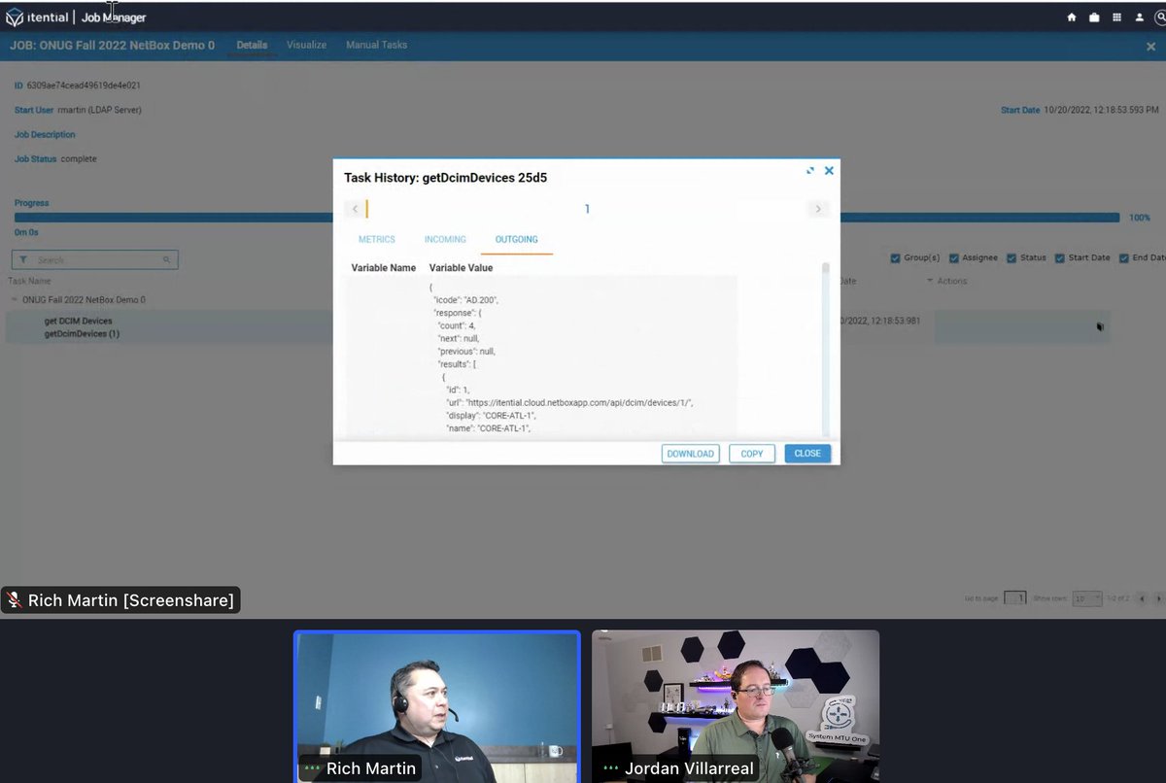Open the INCOMING tab in dialog
The width and height of the screenshot is (1166, 783).
click(x=445, y=239)
